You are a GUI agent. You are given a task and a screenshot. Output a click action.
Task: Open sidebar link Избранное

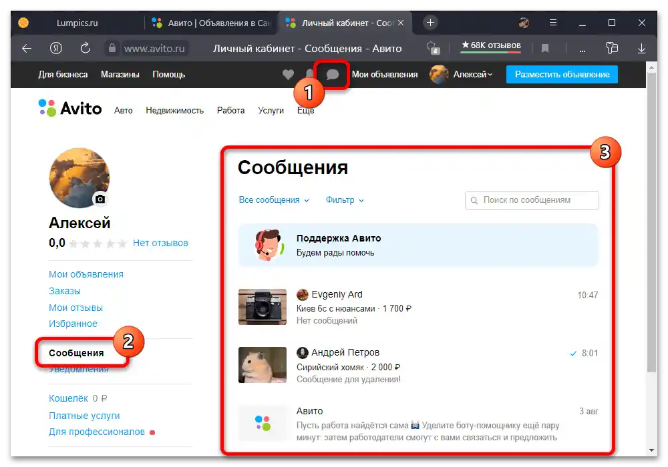[73, 324]
